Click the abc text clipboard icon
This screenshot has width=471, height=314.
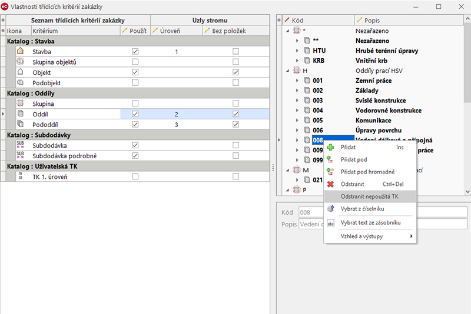point(330,223)
